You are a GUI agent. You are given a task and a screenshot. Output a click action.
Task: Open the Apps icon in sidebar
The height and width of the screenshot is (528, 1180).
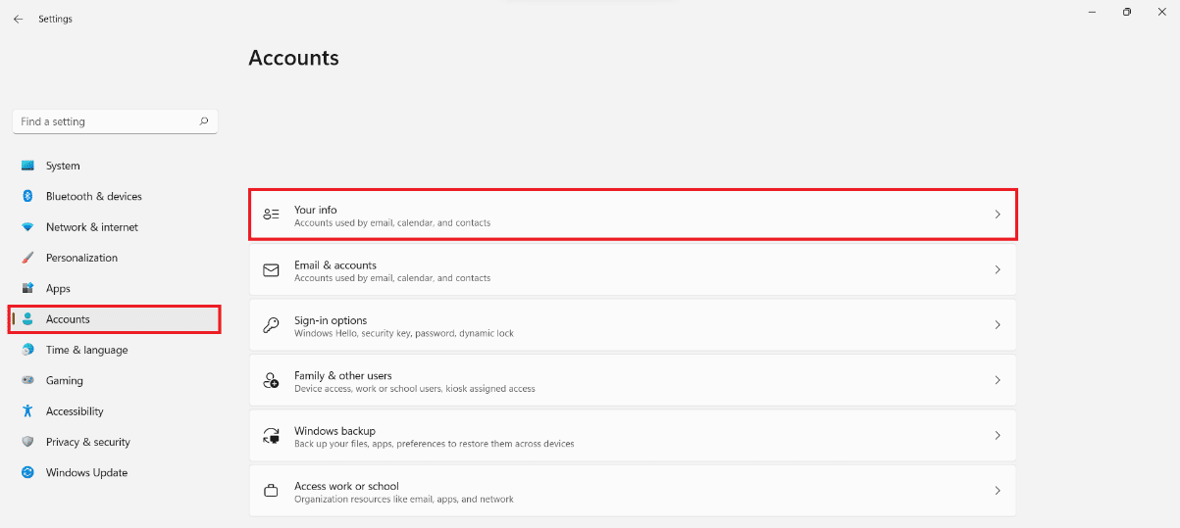27,289
